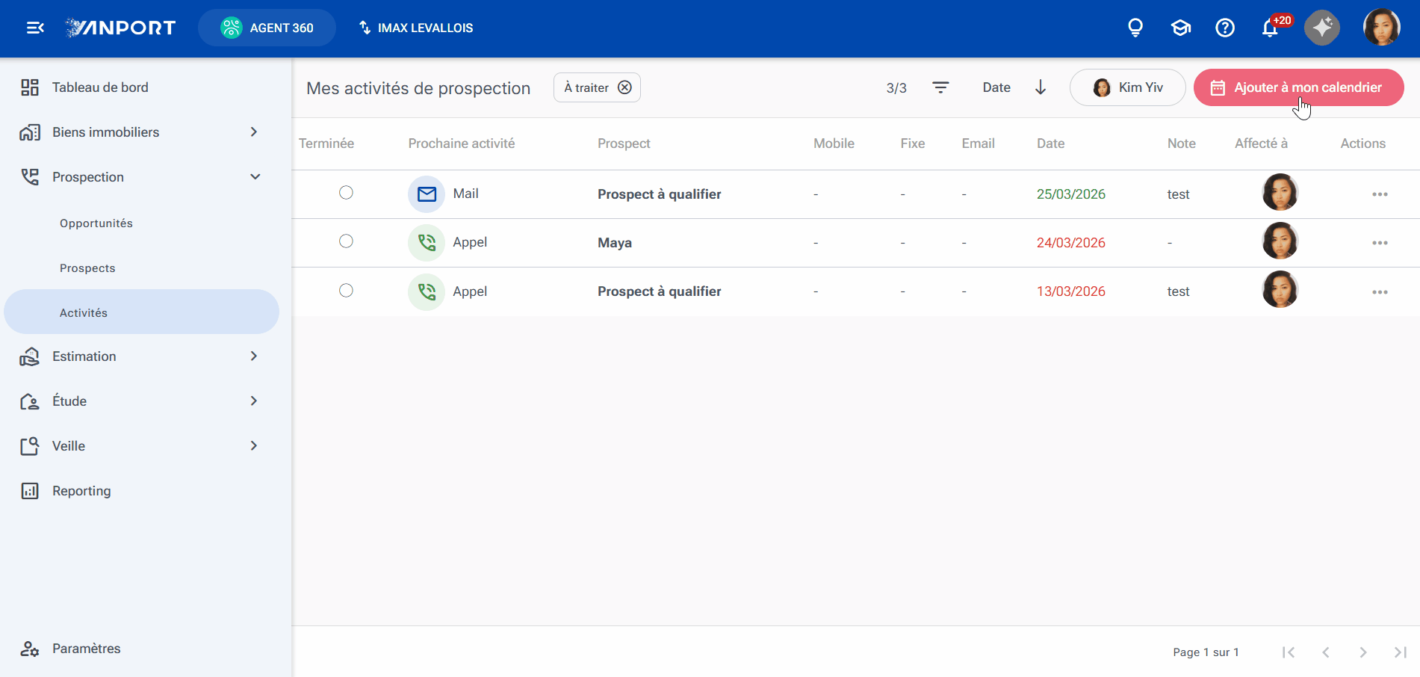
Task: Click assignee avatar in the Maya row
Action: pos(1280,241)
